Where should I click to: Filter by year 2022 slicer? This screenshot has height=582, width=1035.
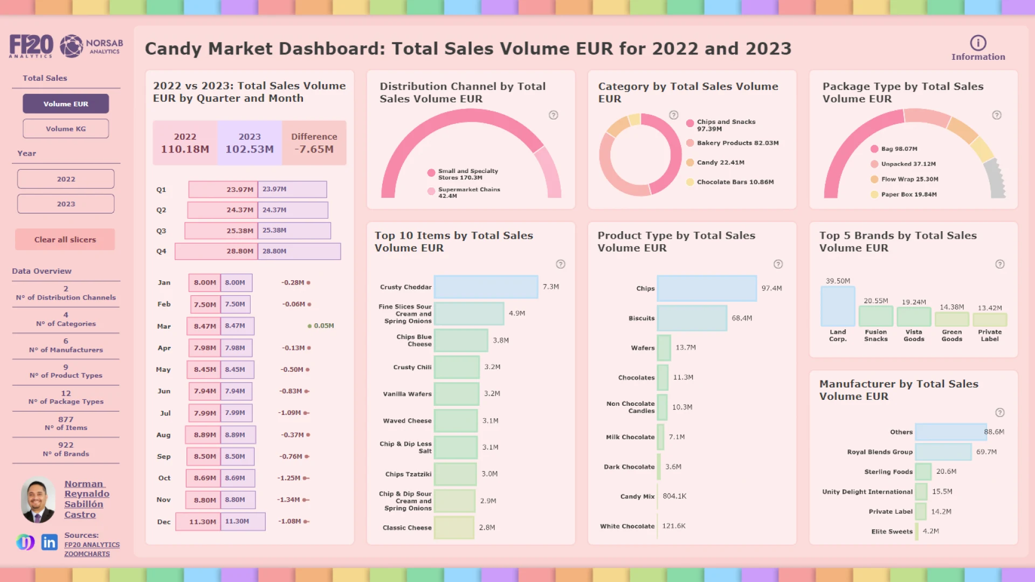coord(66,179)
